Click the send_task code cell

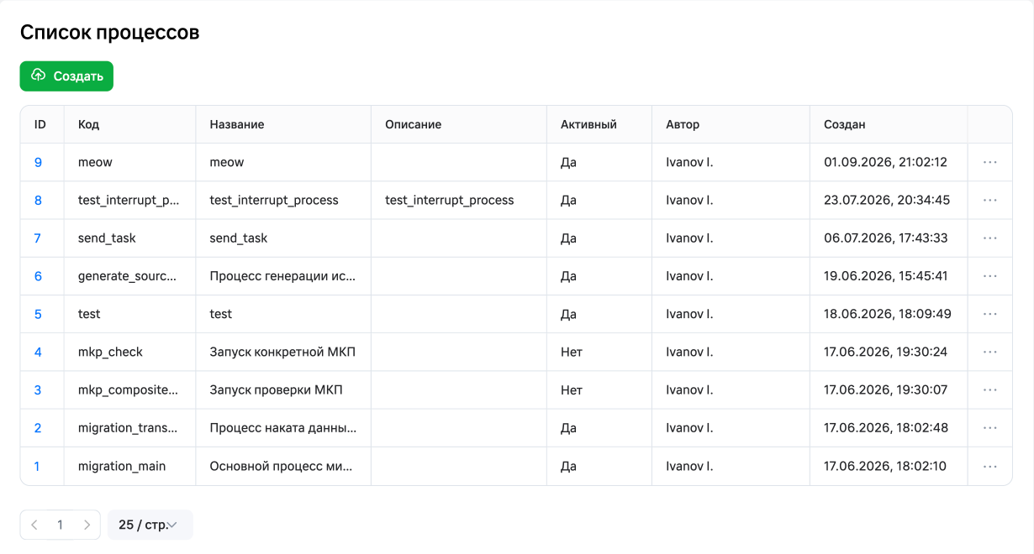129,238
